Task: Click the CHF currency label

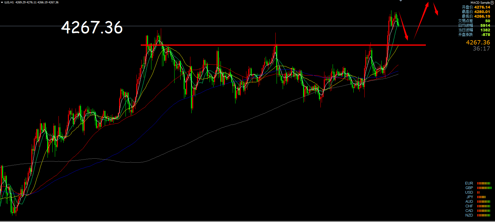Action: pos(469,206)
